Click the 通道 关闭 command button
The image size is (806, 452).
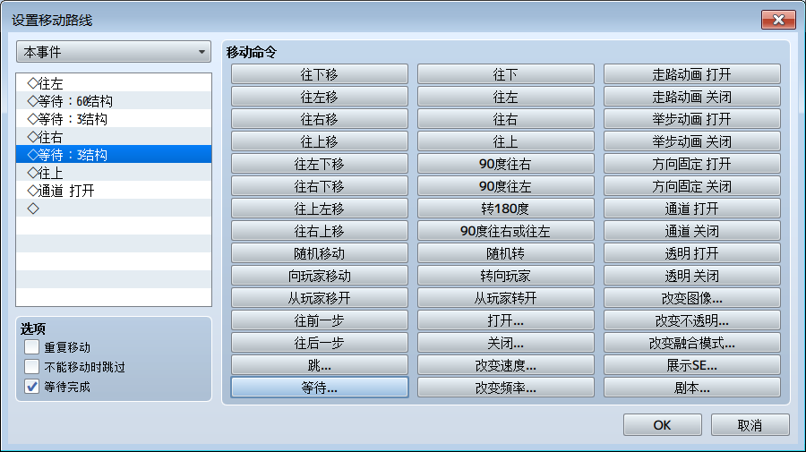692,231
